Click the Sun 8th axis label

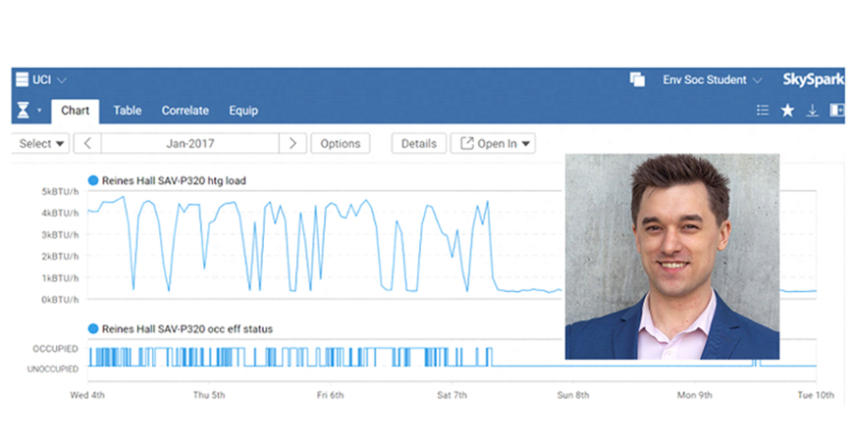tap(573, 395)
